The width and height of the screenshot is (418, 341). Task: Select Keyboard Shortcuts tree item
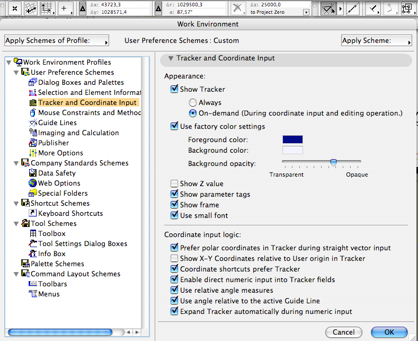coord(70,214)
